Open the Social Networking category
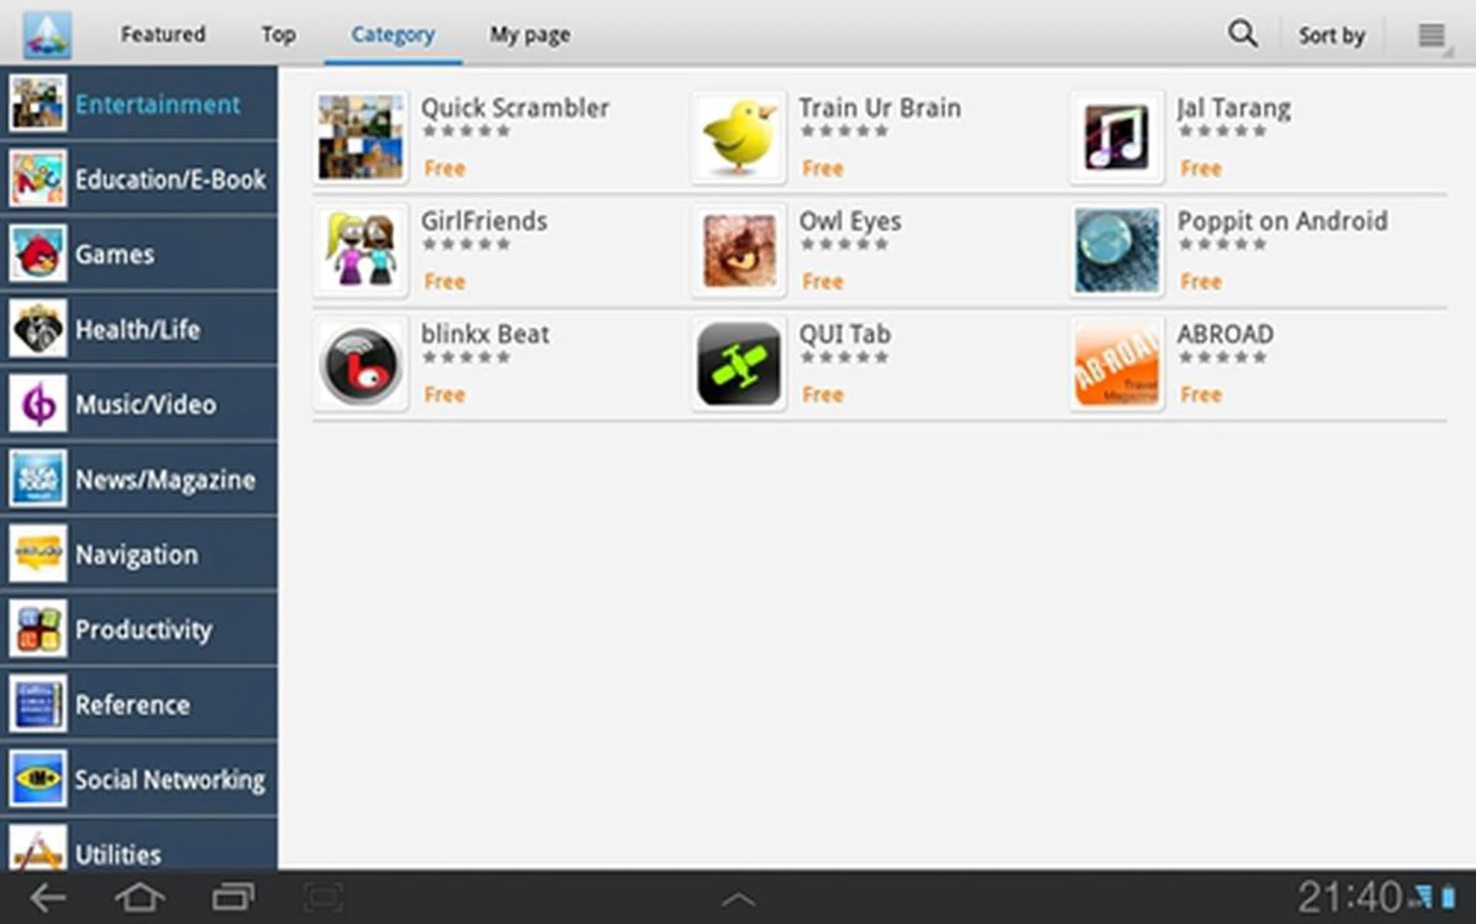Viewport: 1476px width, 924px height. (x=139, y=779)
